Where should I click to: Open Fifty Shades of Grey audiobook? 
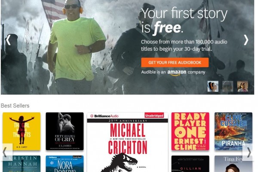click(x=64, y=131)
